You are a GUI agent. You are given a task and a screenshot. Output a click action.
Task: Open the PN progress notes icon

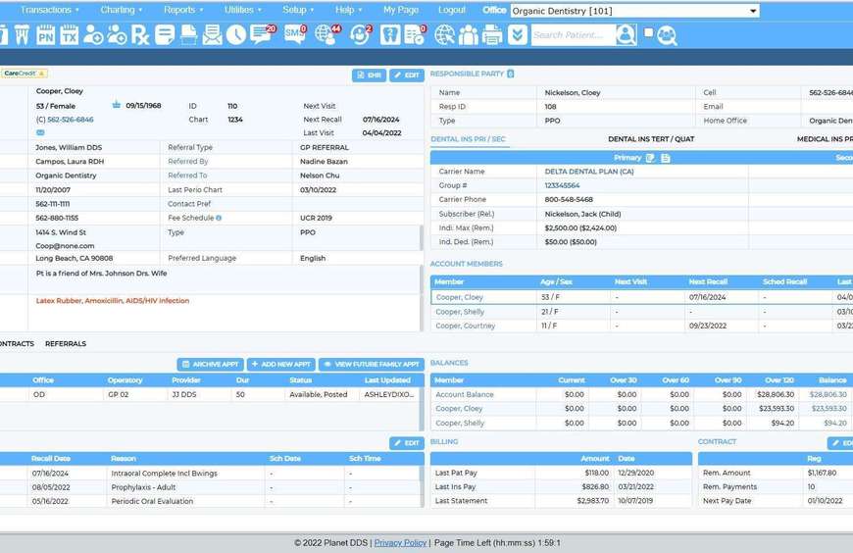tap(45, 35)
